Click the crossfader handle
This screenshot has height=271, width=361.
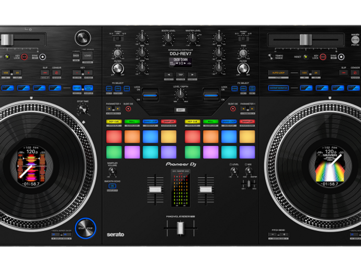click(x=180, y=228)
